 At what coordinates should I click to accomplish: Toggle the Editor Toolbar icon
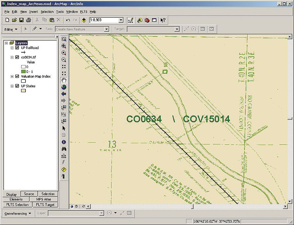pos(131,20)
